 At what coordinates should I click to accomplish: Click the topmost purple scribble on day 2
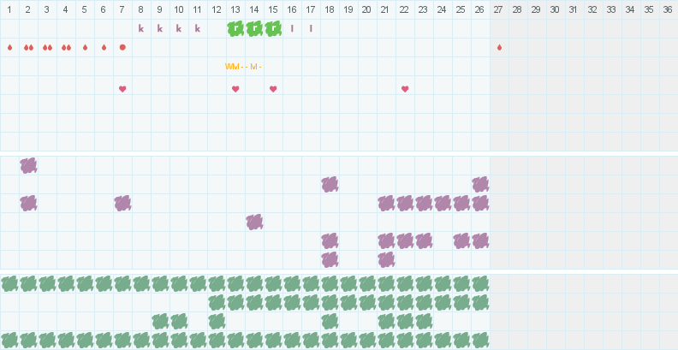coord(28,165)
